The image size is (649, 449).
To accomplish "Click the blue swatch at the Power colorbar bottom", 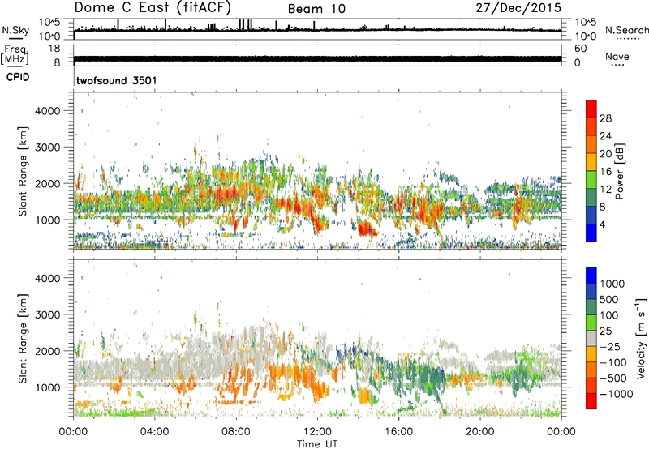I will pos(591,233).
